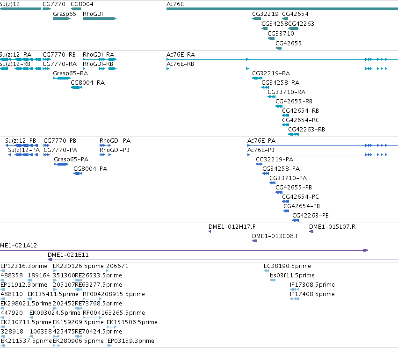Open EST label EP12316.3prime

tap(24, 266)
